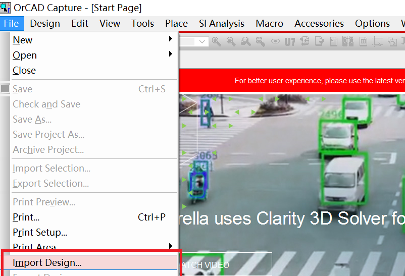Screen dimensions: 405x276
Task: Expand the Open submenu
Action: [x=170, y=53]
